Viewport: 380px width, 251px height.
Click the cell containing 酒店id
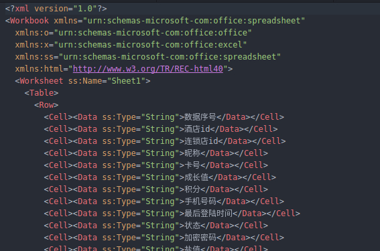[161, 129]
